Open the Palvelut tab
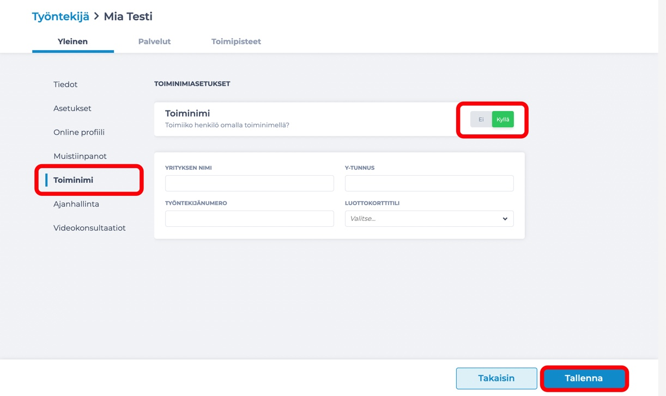This screenshot has height=396, width=666. point(154,41)
